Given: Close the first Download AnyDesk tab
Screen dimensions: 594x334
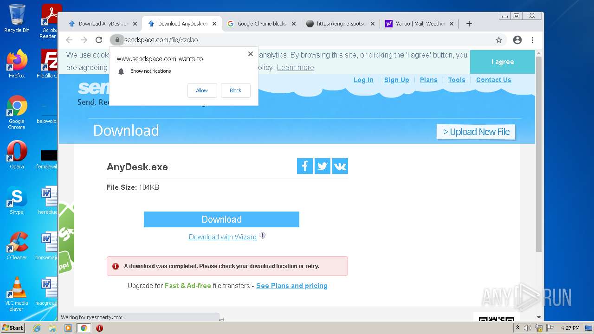Looking at the screenshot, I should [x=135, y=24].
